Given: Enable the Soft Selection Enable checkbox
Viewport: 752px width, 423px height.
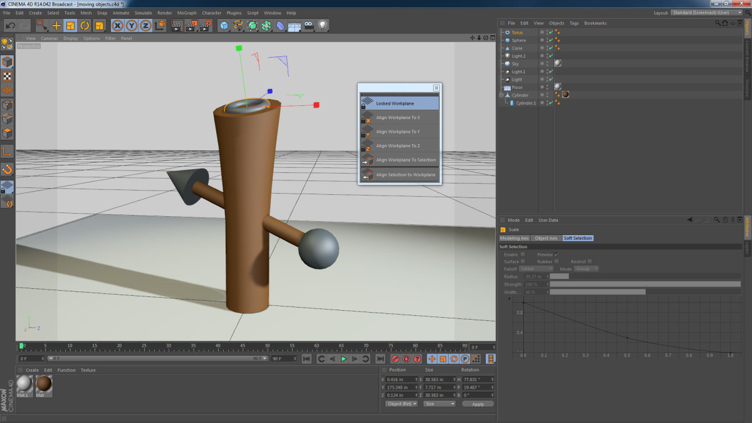Looking at the screenshot, I should pyautogui.click(x=523, y=254).
